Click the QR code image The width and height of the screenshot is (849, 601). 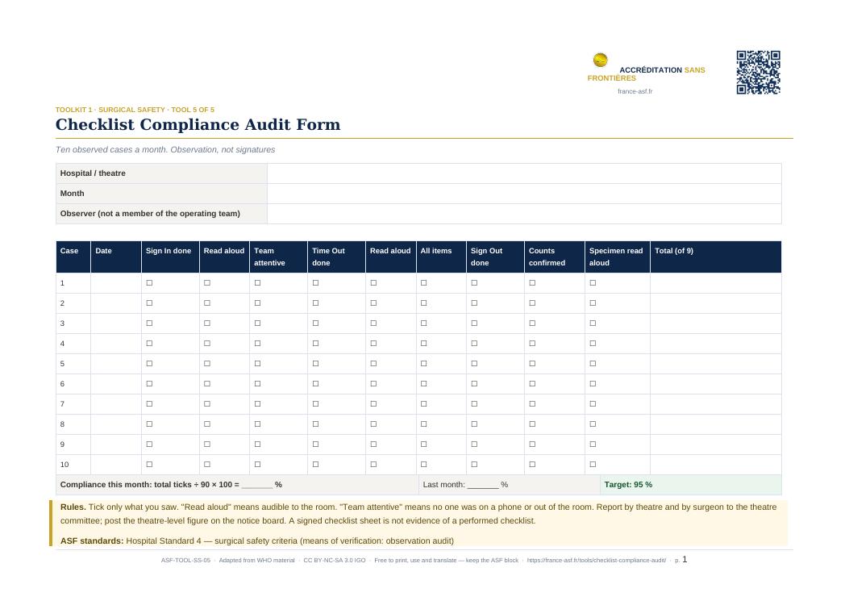click(758, 73)
